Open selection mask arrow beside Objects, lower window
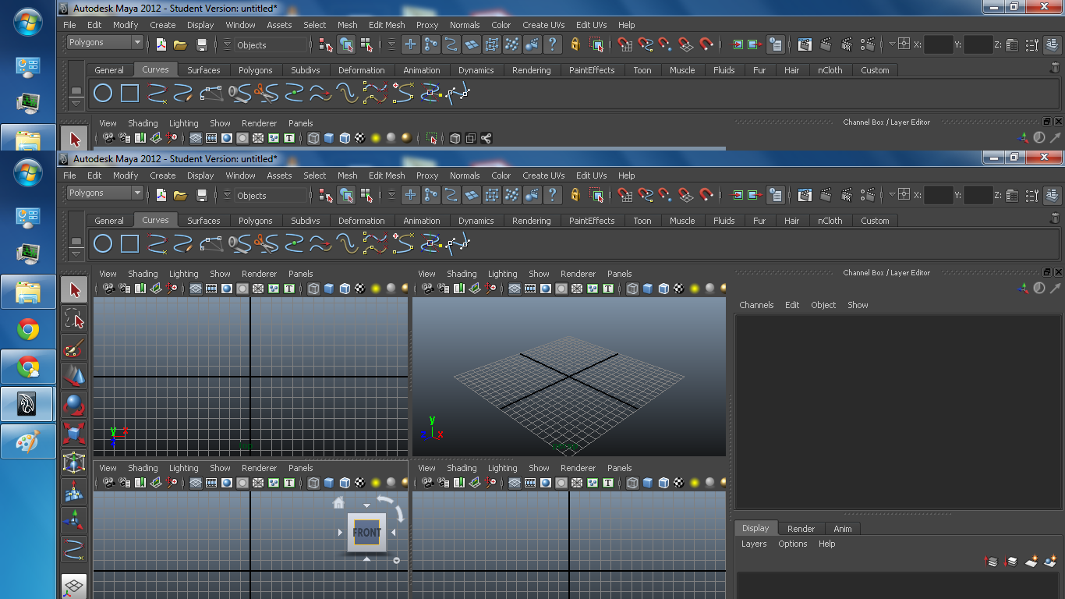Image resolution: width=1065 pixels, height=599 pixels. pos(227,195)
